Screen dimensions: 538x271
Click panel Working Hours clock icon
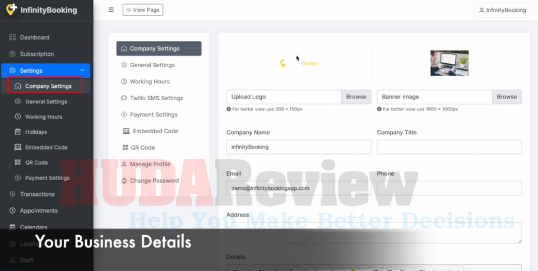(124, 82)
